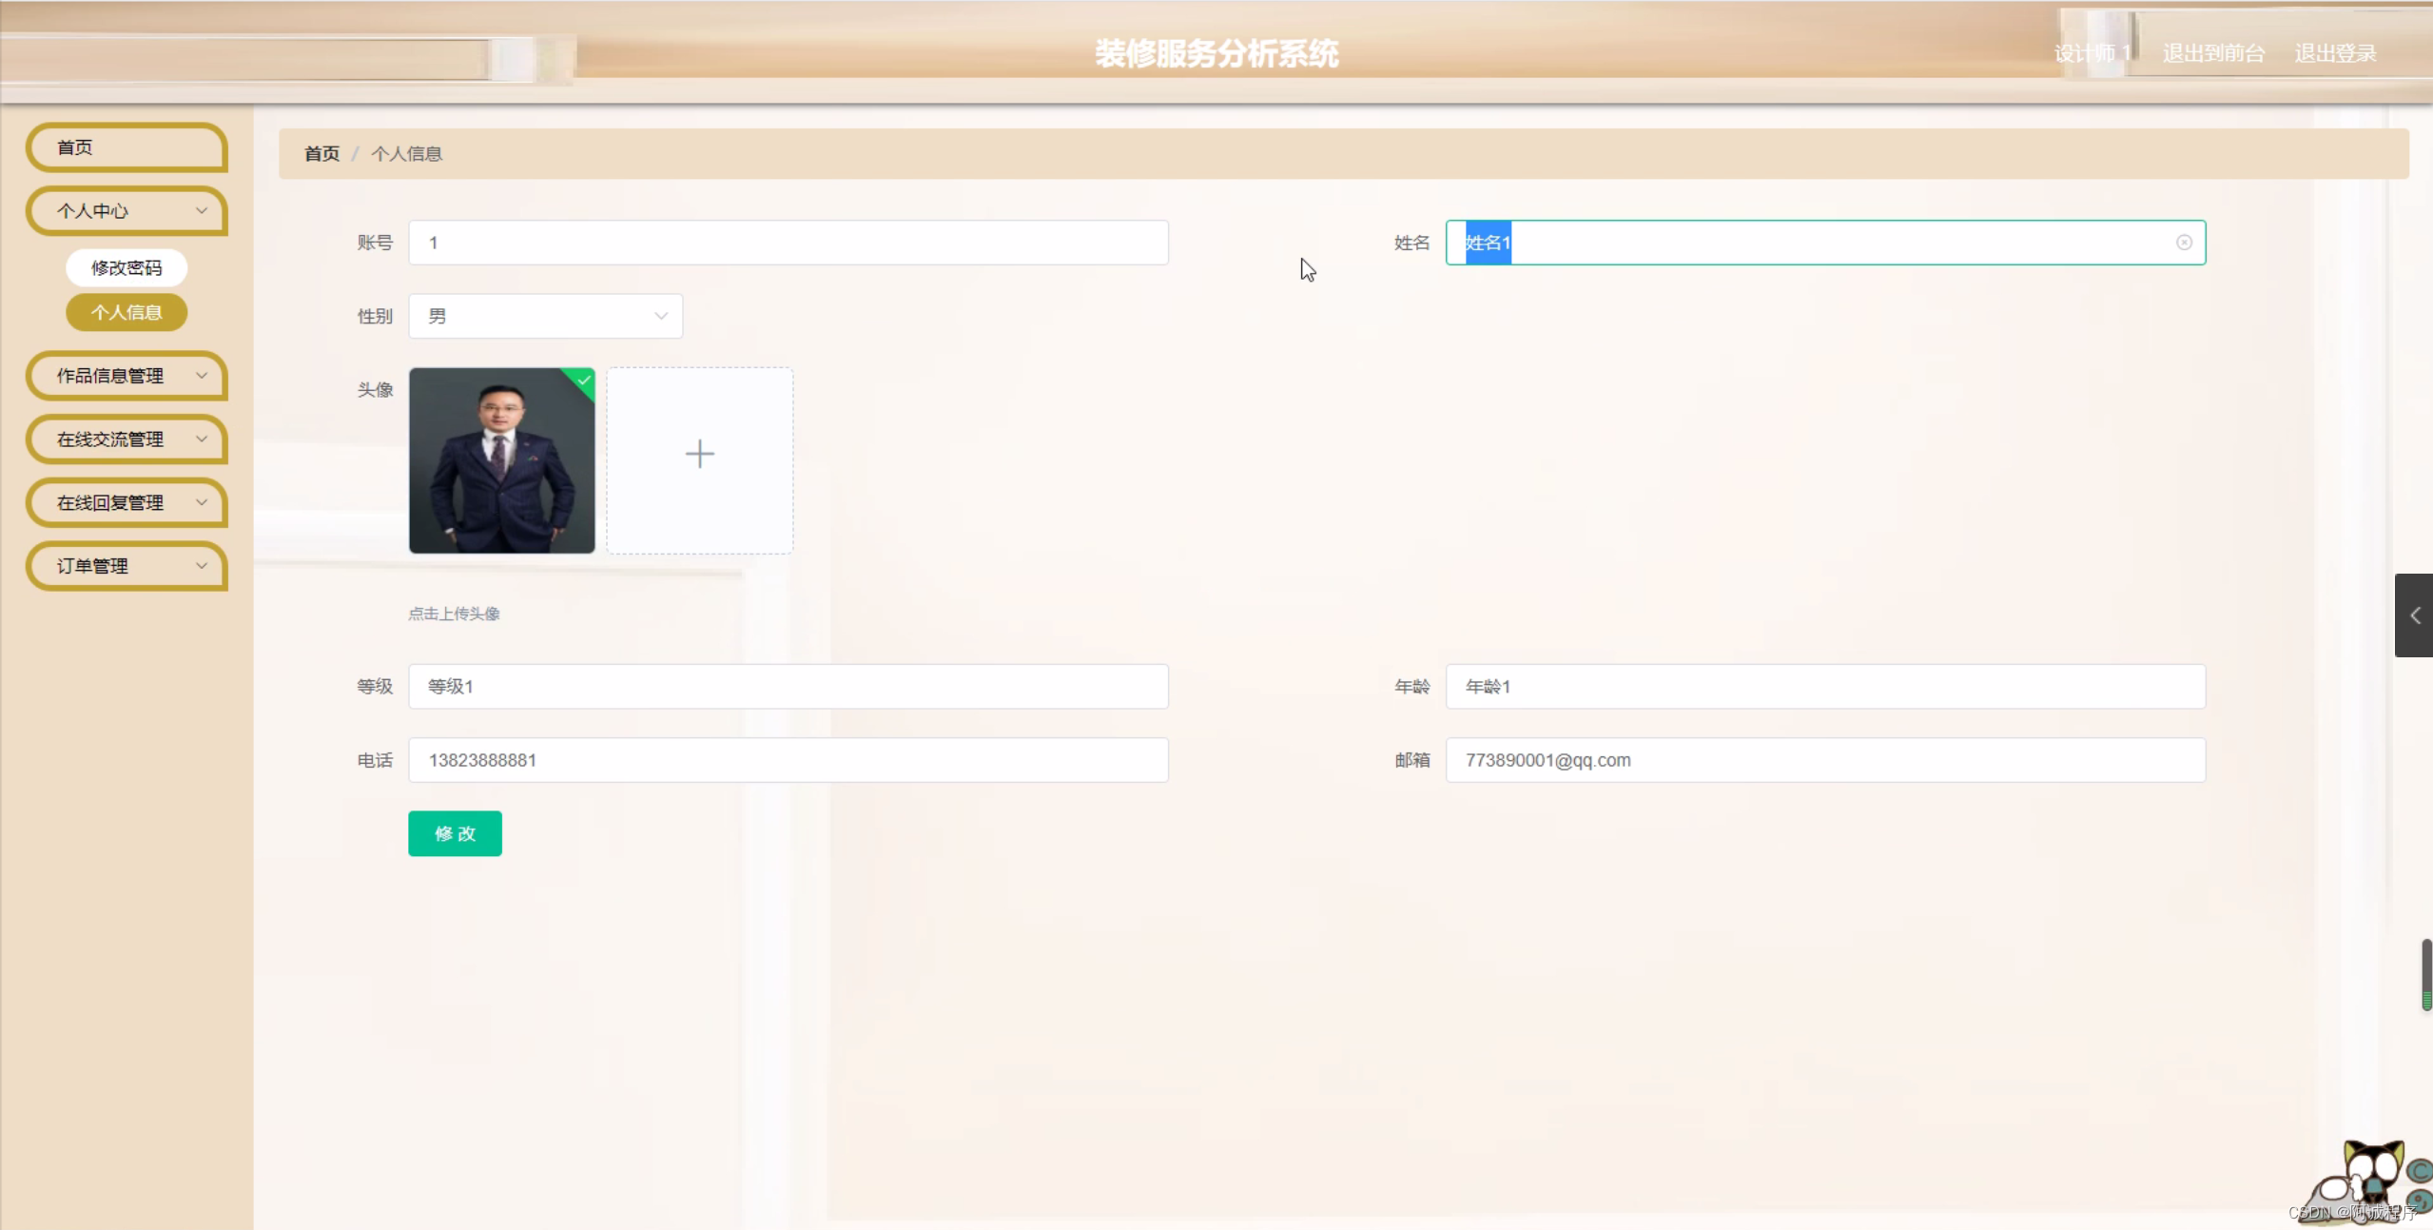
Task: Clear the 姓名 field with the X icon
Action: point(2184,243)
